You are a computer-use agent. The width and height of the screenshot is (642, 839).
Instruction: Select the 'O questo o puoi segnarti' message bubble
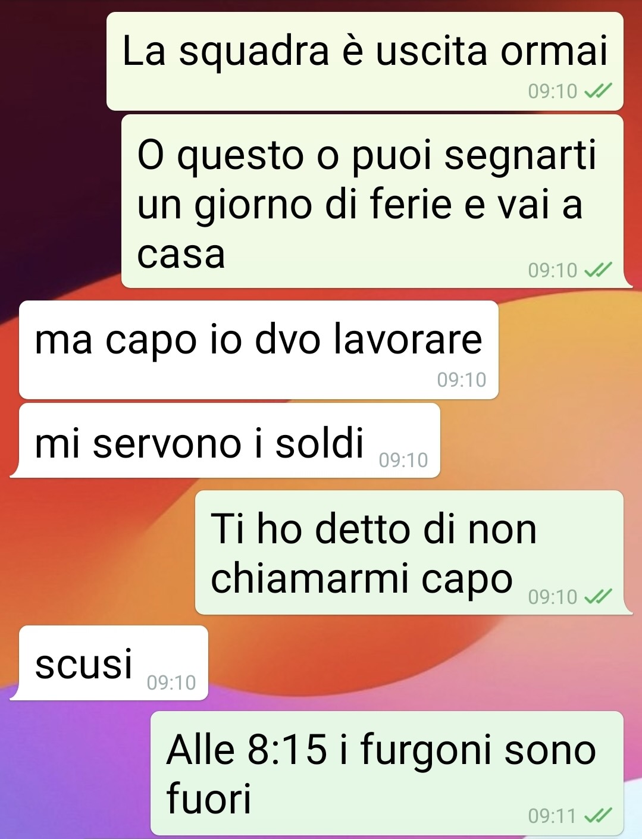click(x=372, y=202)
